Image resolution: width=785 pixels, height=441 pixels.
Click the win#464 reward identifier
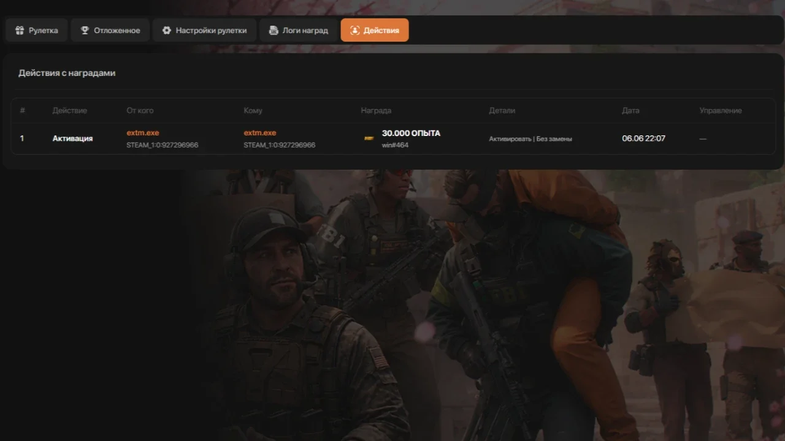click(395, 145)
